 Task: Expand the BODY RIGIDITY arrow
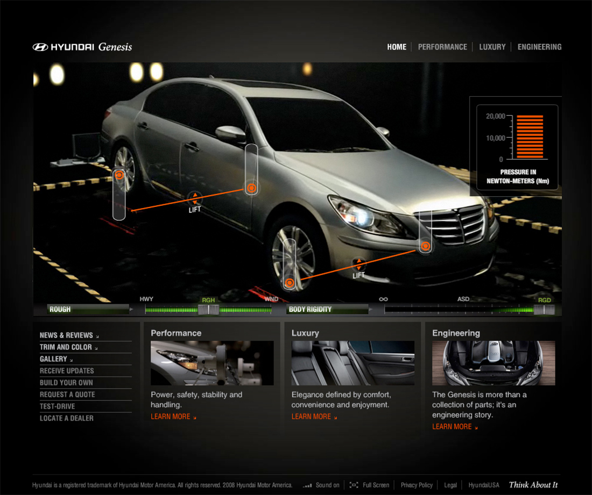(x=371, y=309)
